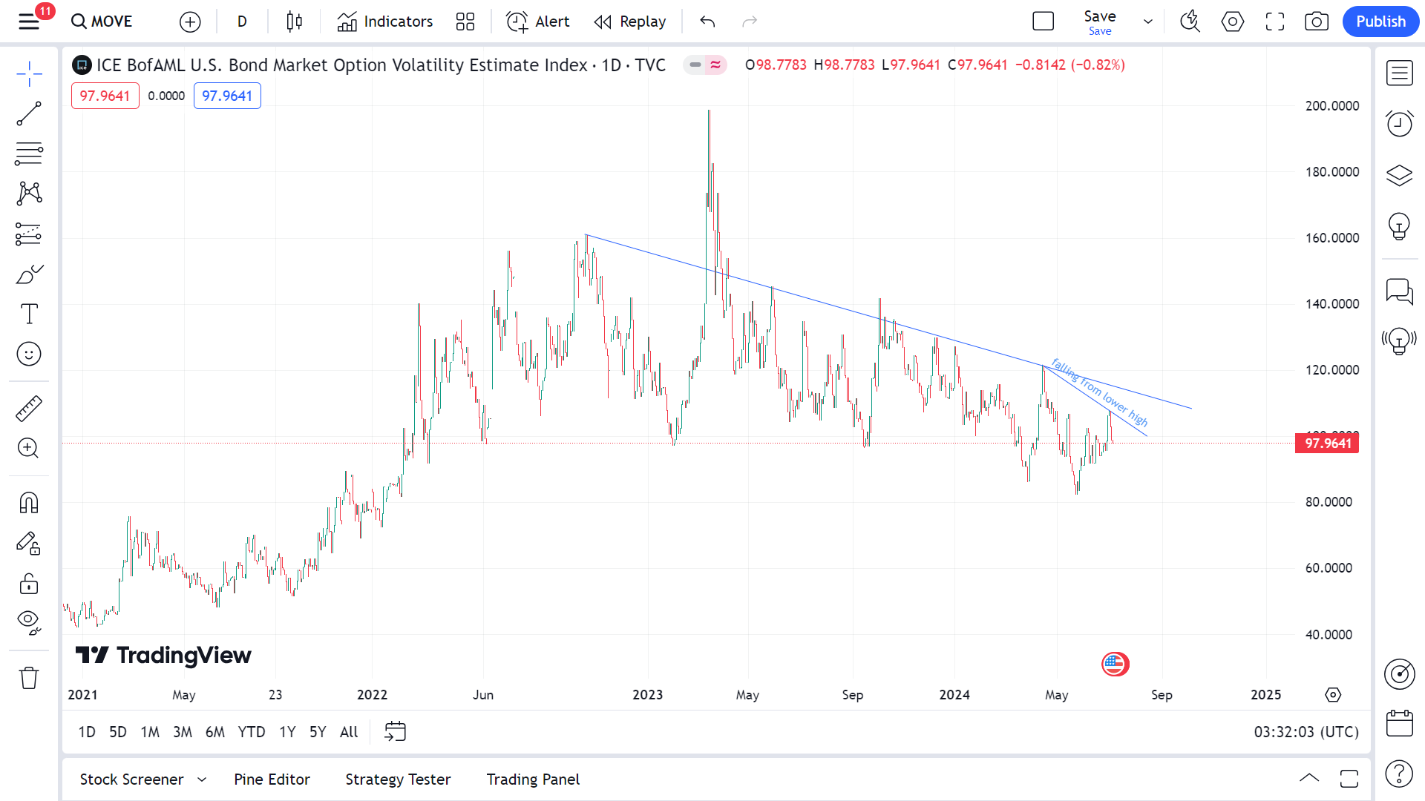Select the trend line drawing tool
This screenshot has height=801, width=1425.
[x=29, y=113]
